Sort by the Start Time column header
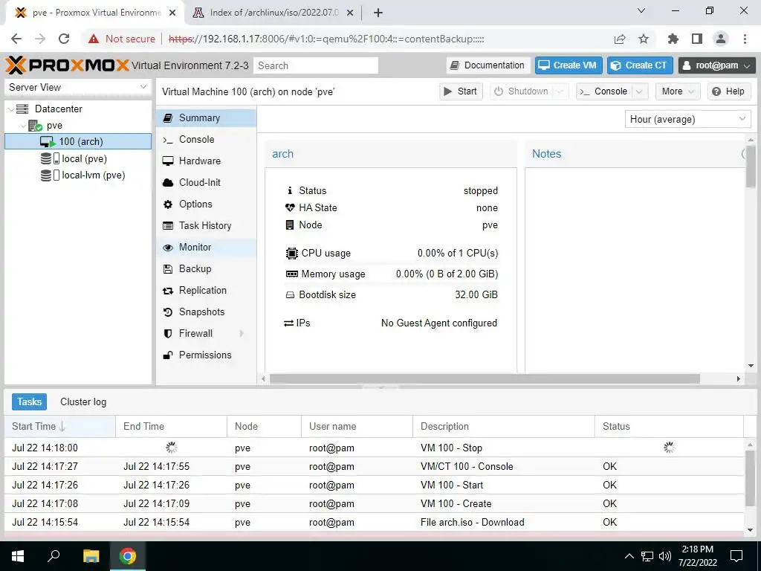Viewport: 761px width, 571px height. pyautogui.click(x=60, y=426)
